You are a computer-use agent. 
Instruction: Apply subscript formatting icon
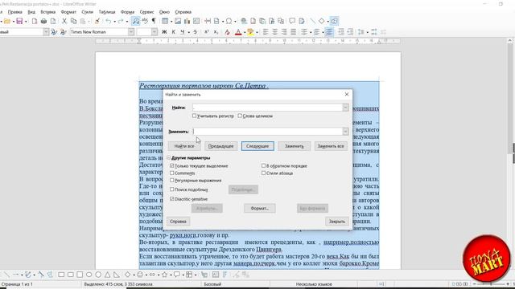[x=216, y=32]
